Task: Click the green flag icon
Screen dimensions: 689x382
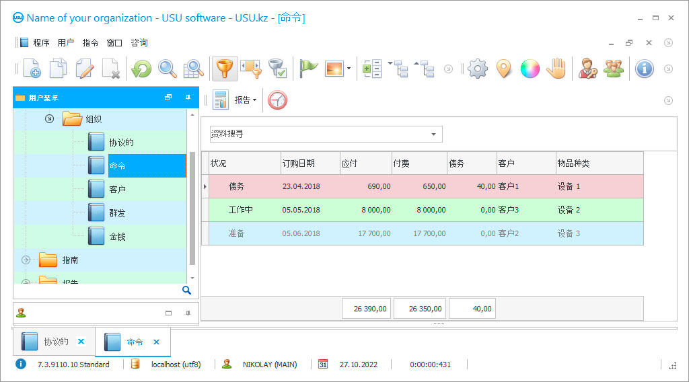Action: (308, 69)
